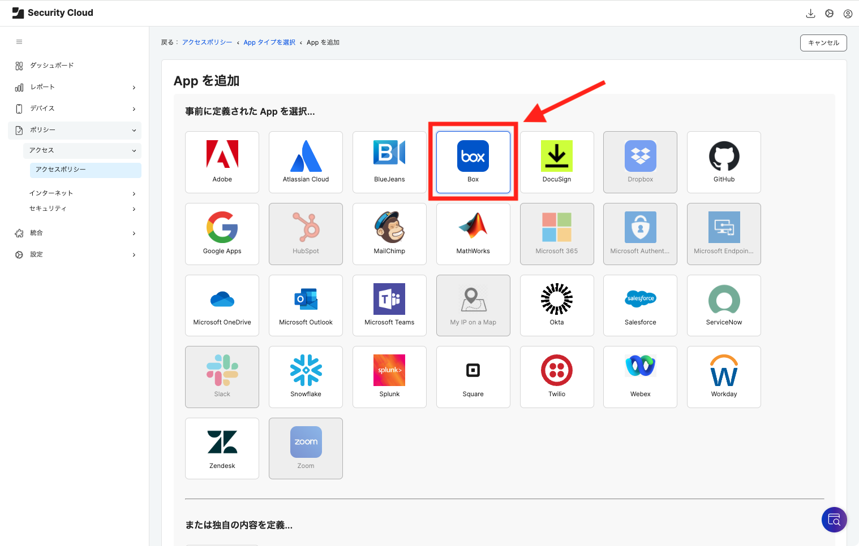Click the greyed-out HubSpot tile
Image resolution: width=859 pixels, height=546 pixels.
coord(306,234)
